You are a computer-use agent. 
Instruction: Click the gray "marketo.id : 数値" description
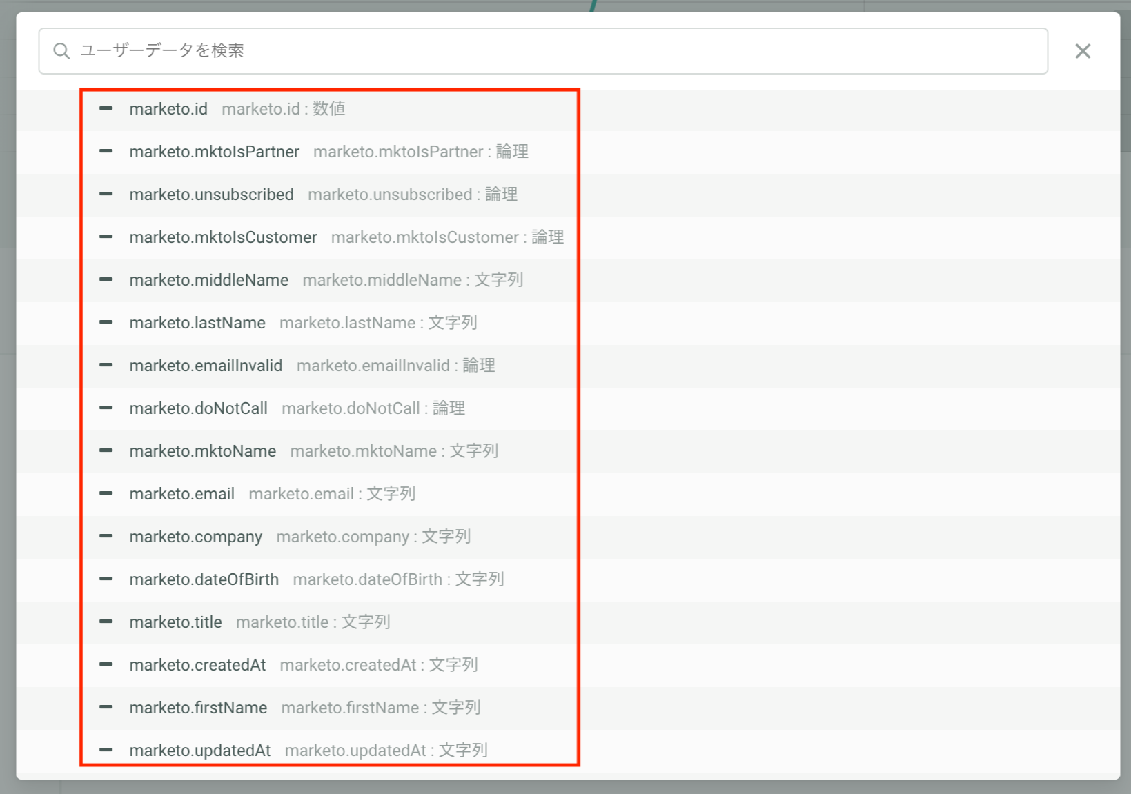[284, 109]
